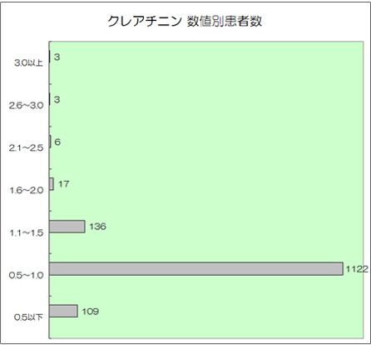Select the small bar for 2.1~2.5
Screen dimensions: 371x345
click(x=50, y=142)
